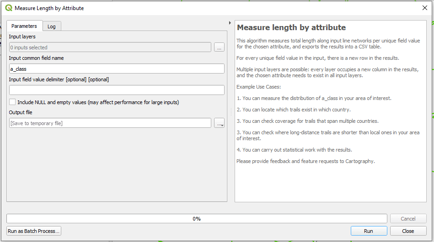This screenshot has height=242, width=434.
Task: Switch to the Log tab
Action: pyautogui.click(x=52, y=26)
